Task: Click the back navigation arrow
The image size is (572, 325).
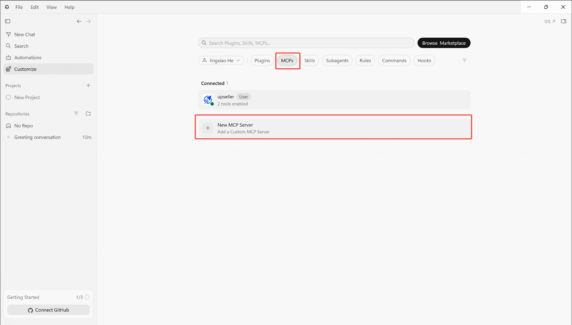Action: click(79, 21)
